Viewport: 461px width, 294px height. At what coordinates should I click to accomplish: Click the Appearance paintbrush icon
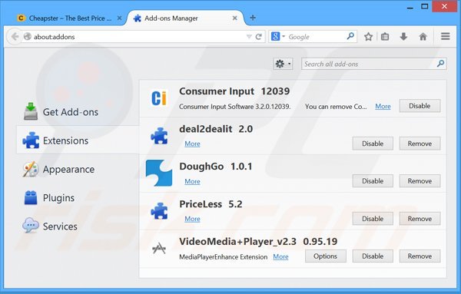tap(31, 169)
